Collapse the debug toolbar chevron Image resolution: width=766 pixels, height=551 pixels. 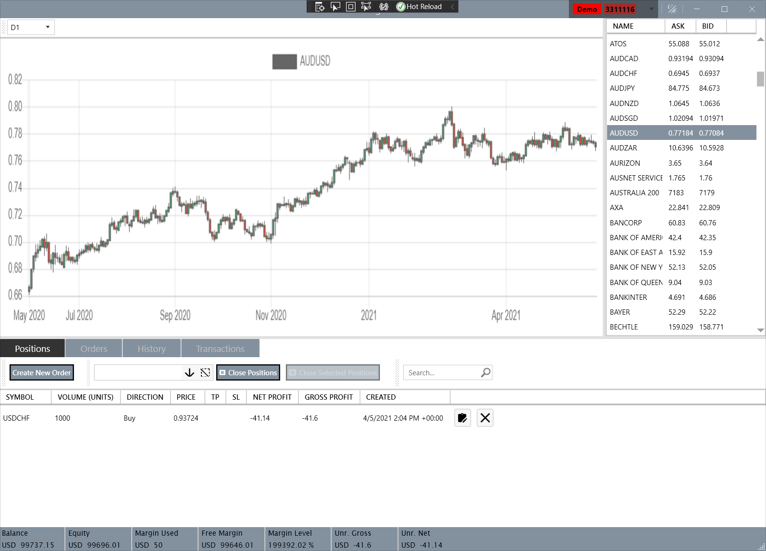pyautogui.click(x=452, y=7)
